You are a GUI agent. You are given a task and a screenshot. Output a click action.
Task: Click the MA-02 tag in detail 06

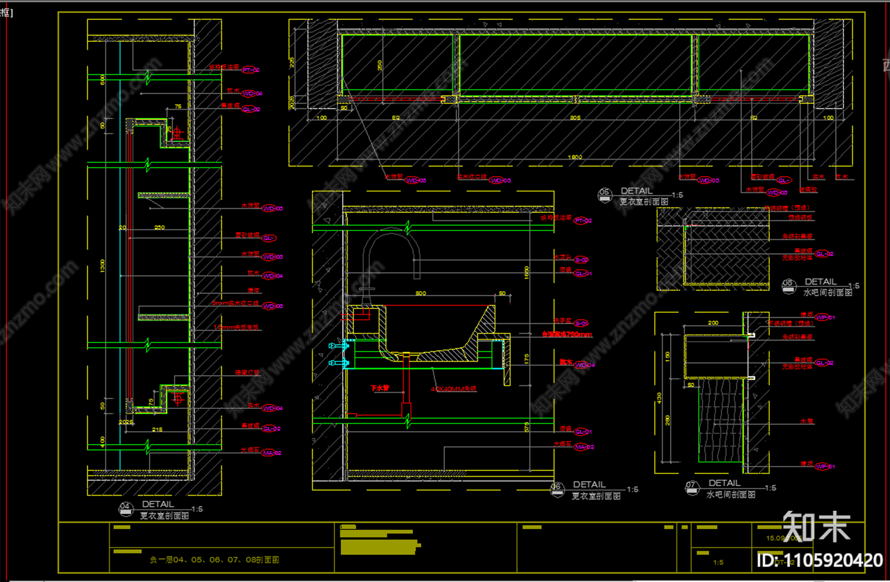[584, 447]
